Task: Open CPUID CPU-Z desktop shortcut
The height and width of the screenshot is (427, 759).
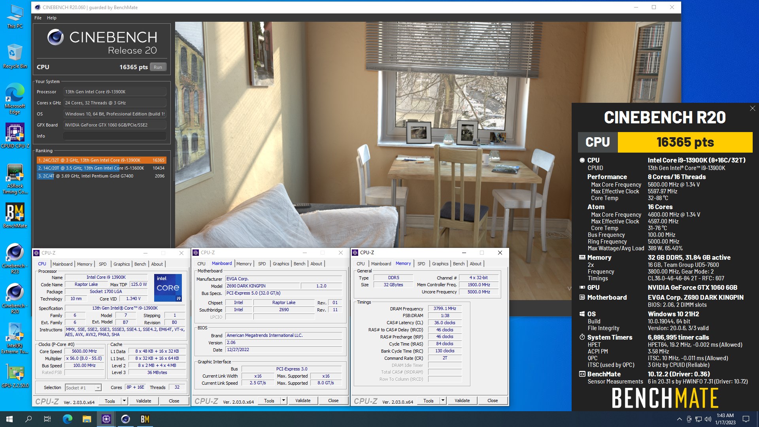Action: tap(15, 136)
